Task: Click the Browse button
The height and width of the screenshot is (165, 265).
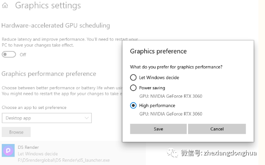Action: pyautogui.click(x=16, y=132)
